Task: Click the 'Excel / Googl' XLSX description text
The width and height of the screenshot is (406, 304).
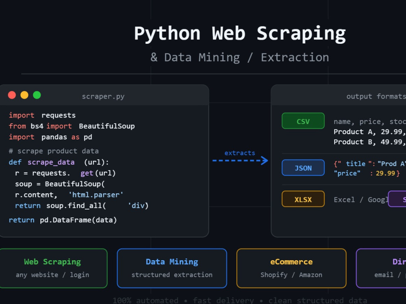Action: [361, 200]
